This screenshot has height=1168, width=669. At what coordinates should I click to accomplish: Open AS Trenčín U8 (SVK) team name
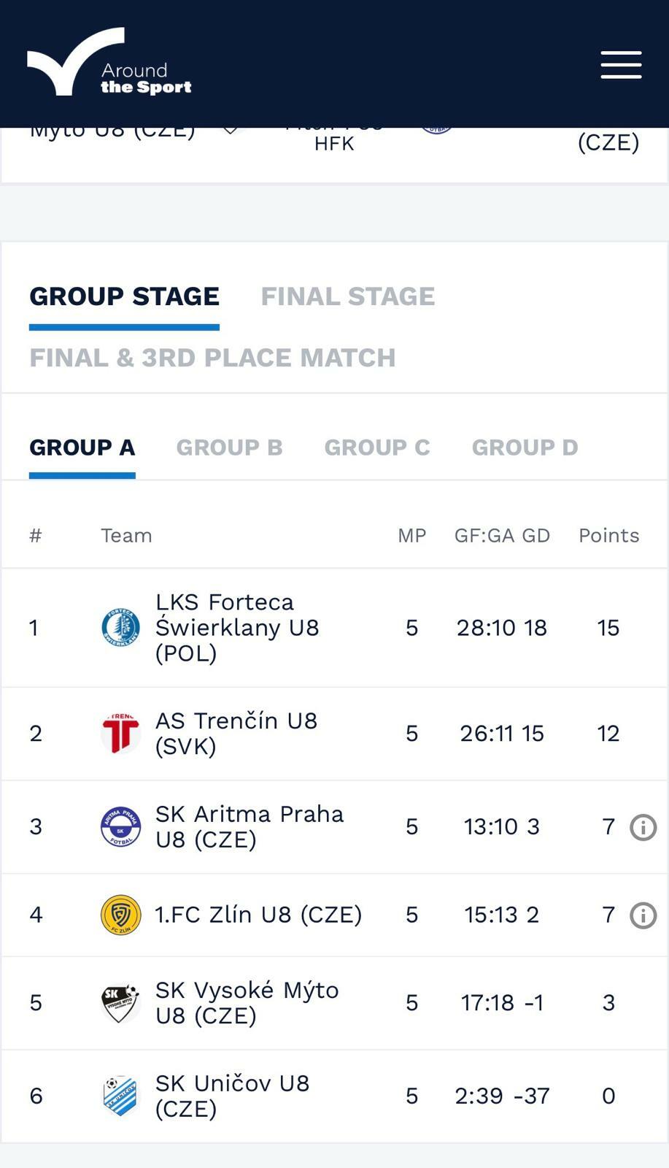[x=236, y=733]
